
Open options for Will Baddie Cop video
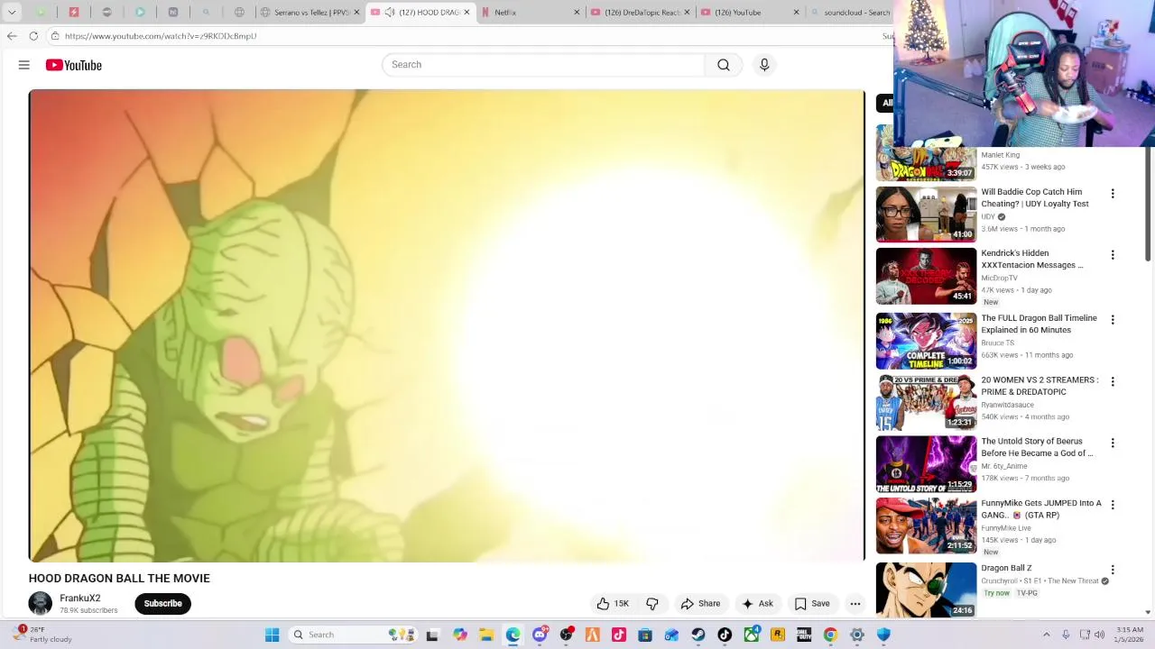[x=1113, y=194]
